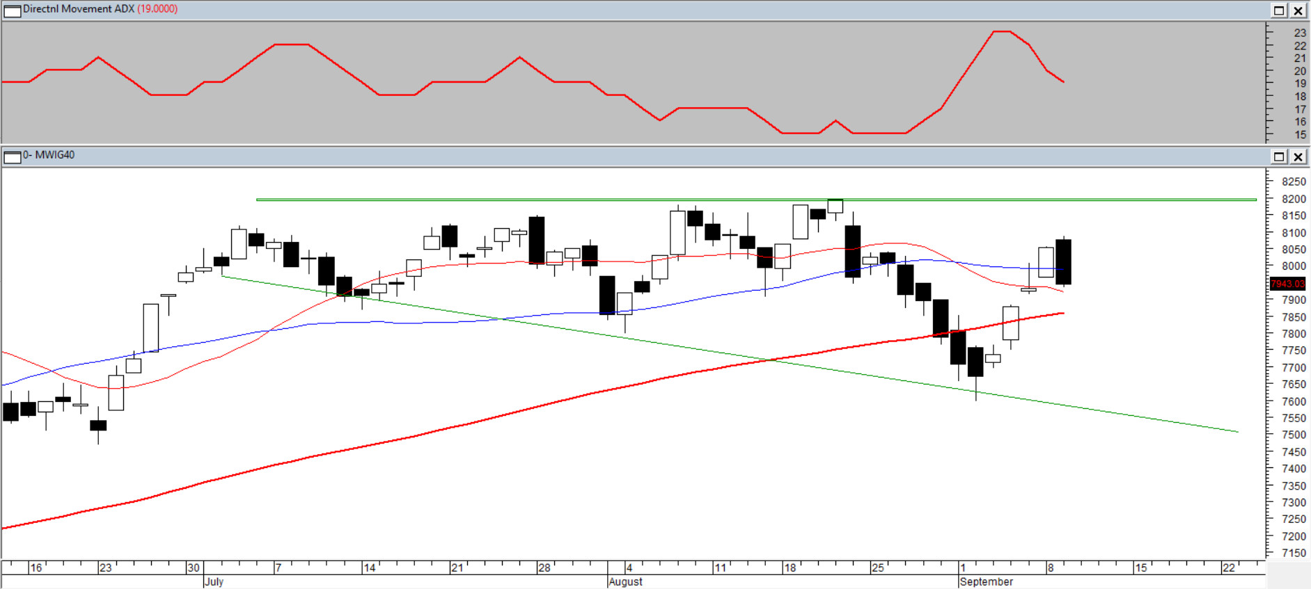1311x589 pixels.
Task: Select the red ADX indicator line peak
Action: click(1001, 31)
